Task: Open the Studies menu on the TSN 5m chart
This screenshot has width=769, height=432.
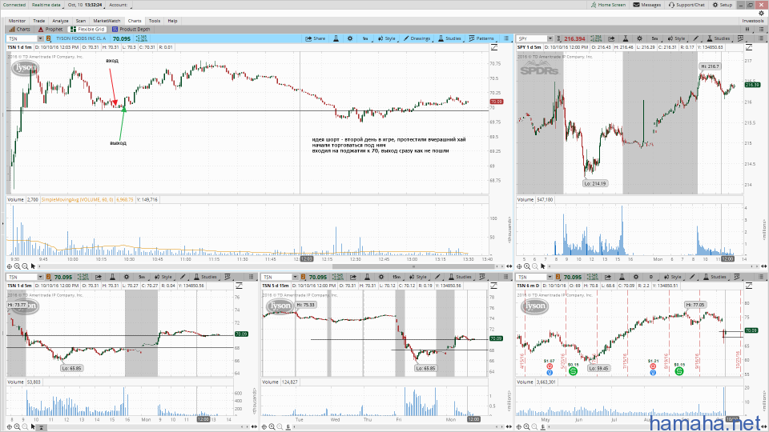Action: pyautogui.click(x=205, y=277)
